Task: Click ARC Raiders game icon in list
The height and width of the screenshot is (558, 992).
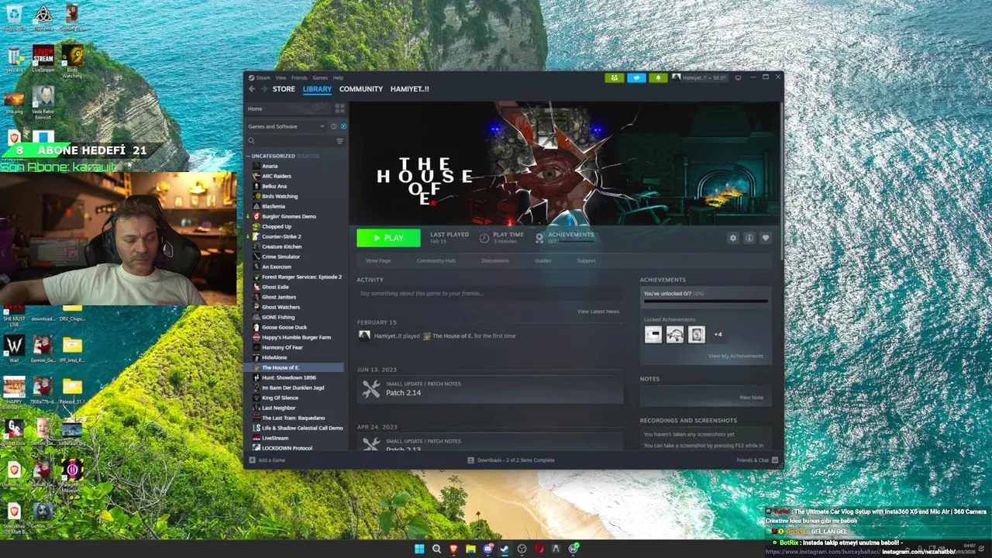Action: [257, 176]
